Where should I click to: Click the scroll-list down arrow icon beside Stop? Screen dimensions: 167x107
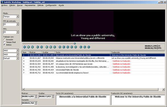pos(32,47)
